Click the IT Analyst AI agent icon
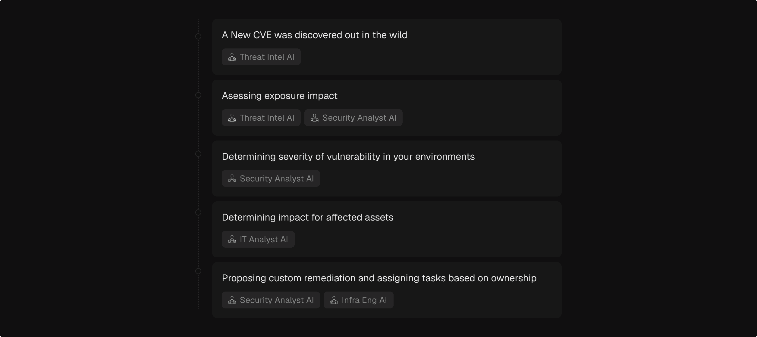This screenshot has height=337, width=757. pos(232,240)
